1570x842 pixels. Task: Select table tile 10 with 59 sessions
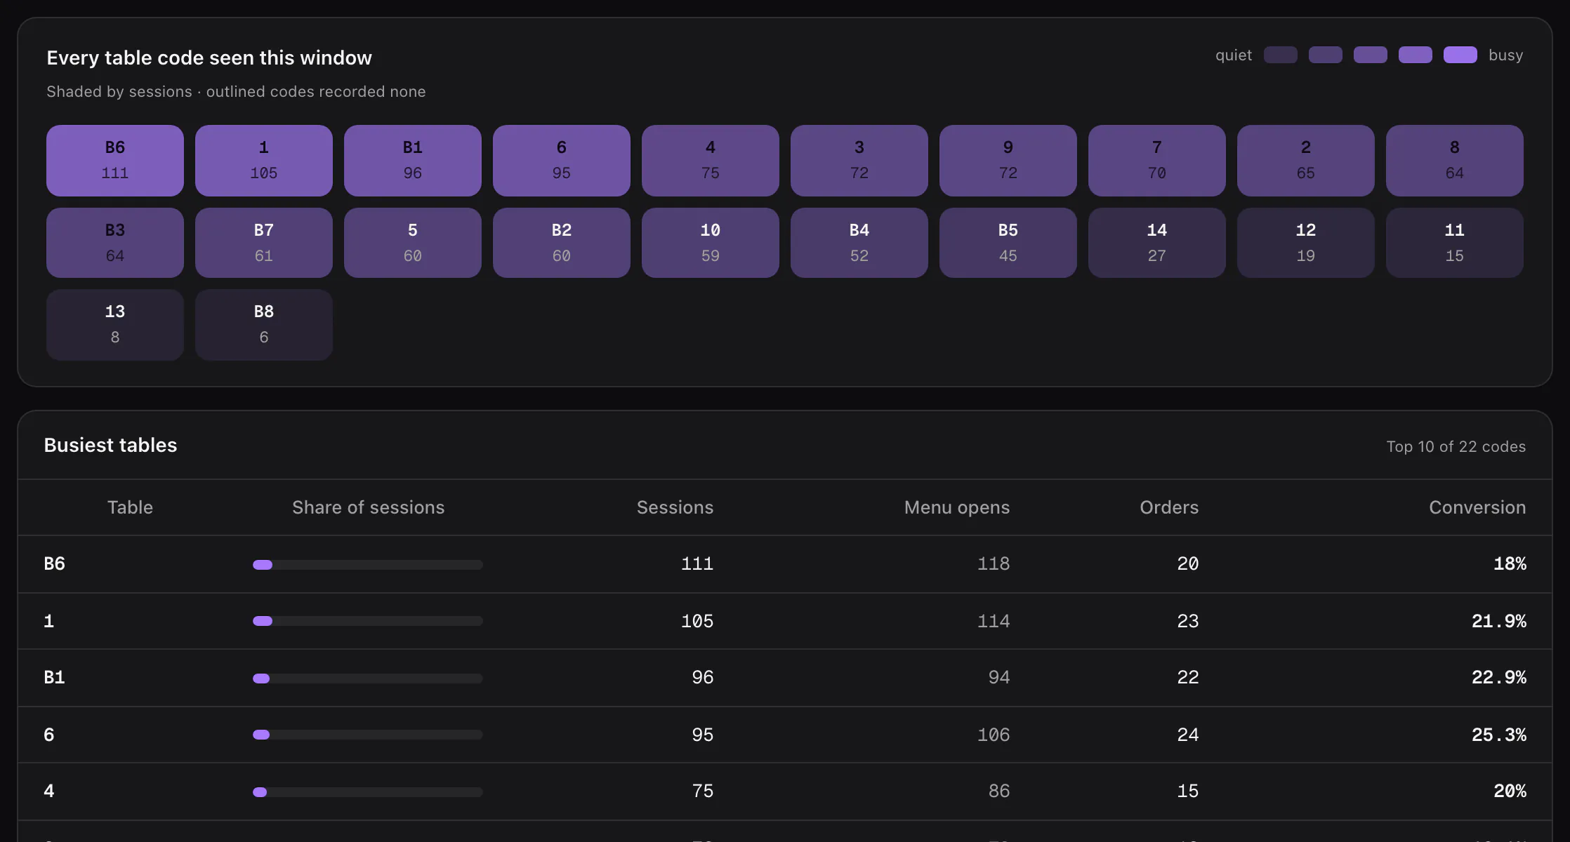[711, 243]
